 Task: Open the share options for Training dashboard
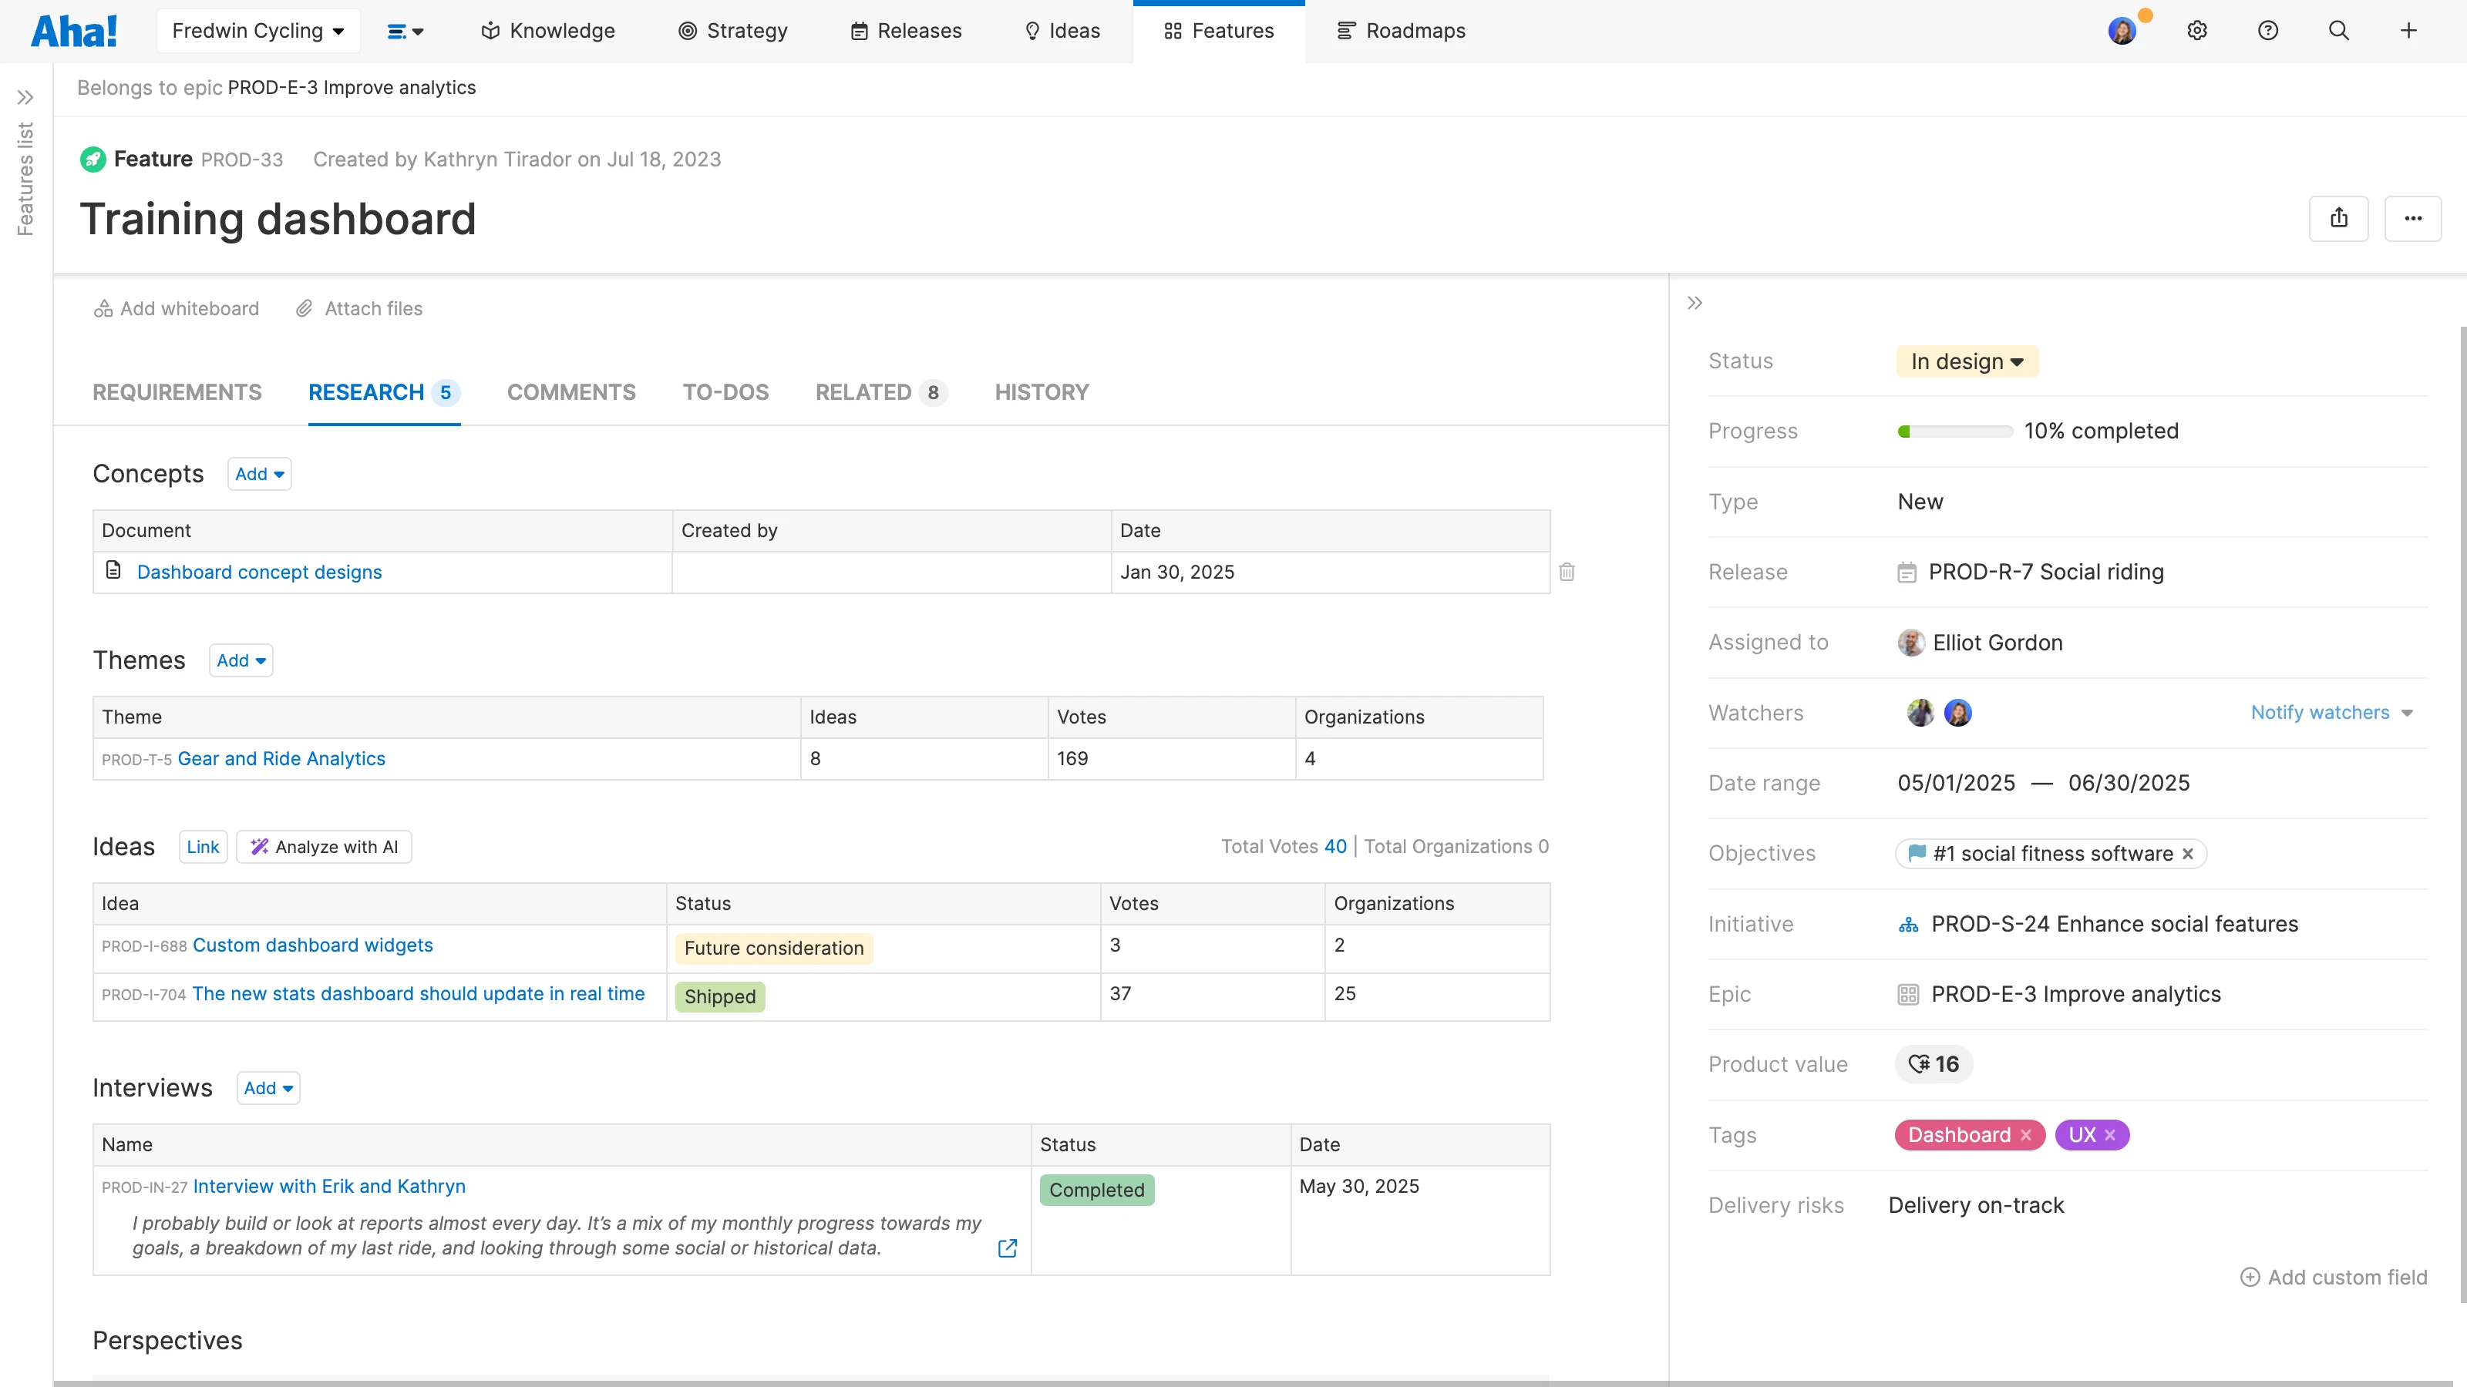click(x=2340, y=218)
